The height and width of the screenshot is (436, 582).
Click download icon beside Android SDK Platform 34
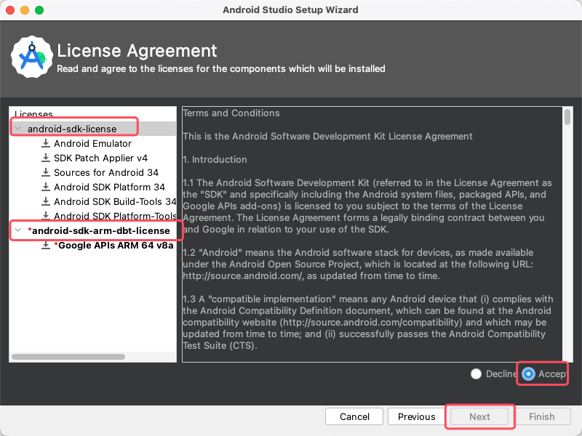tap(46, 187)
